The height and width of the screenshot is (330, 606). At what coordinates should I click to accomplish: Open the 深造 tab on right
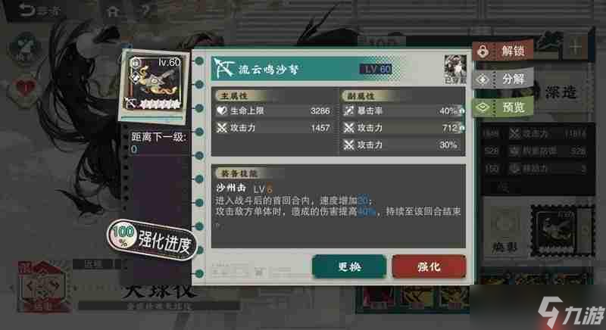click(x=561, y=92)
